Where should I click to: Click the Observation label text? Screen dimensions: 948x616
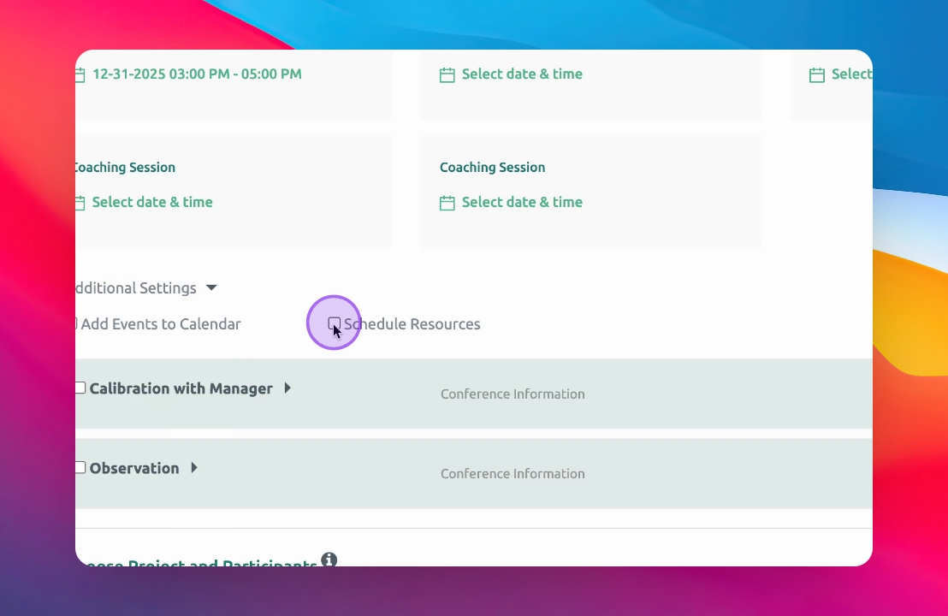pyautogui.click(x=134, y=468)
